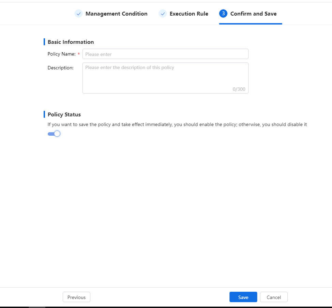The height and width of the screenshot is (308, 332).
Task: Click the 0/300 character counter
Action: coord(239,89)
